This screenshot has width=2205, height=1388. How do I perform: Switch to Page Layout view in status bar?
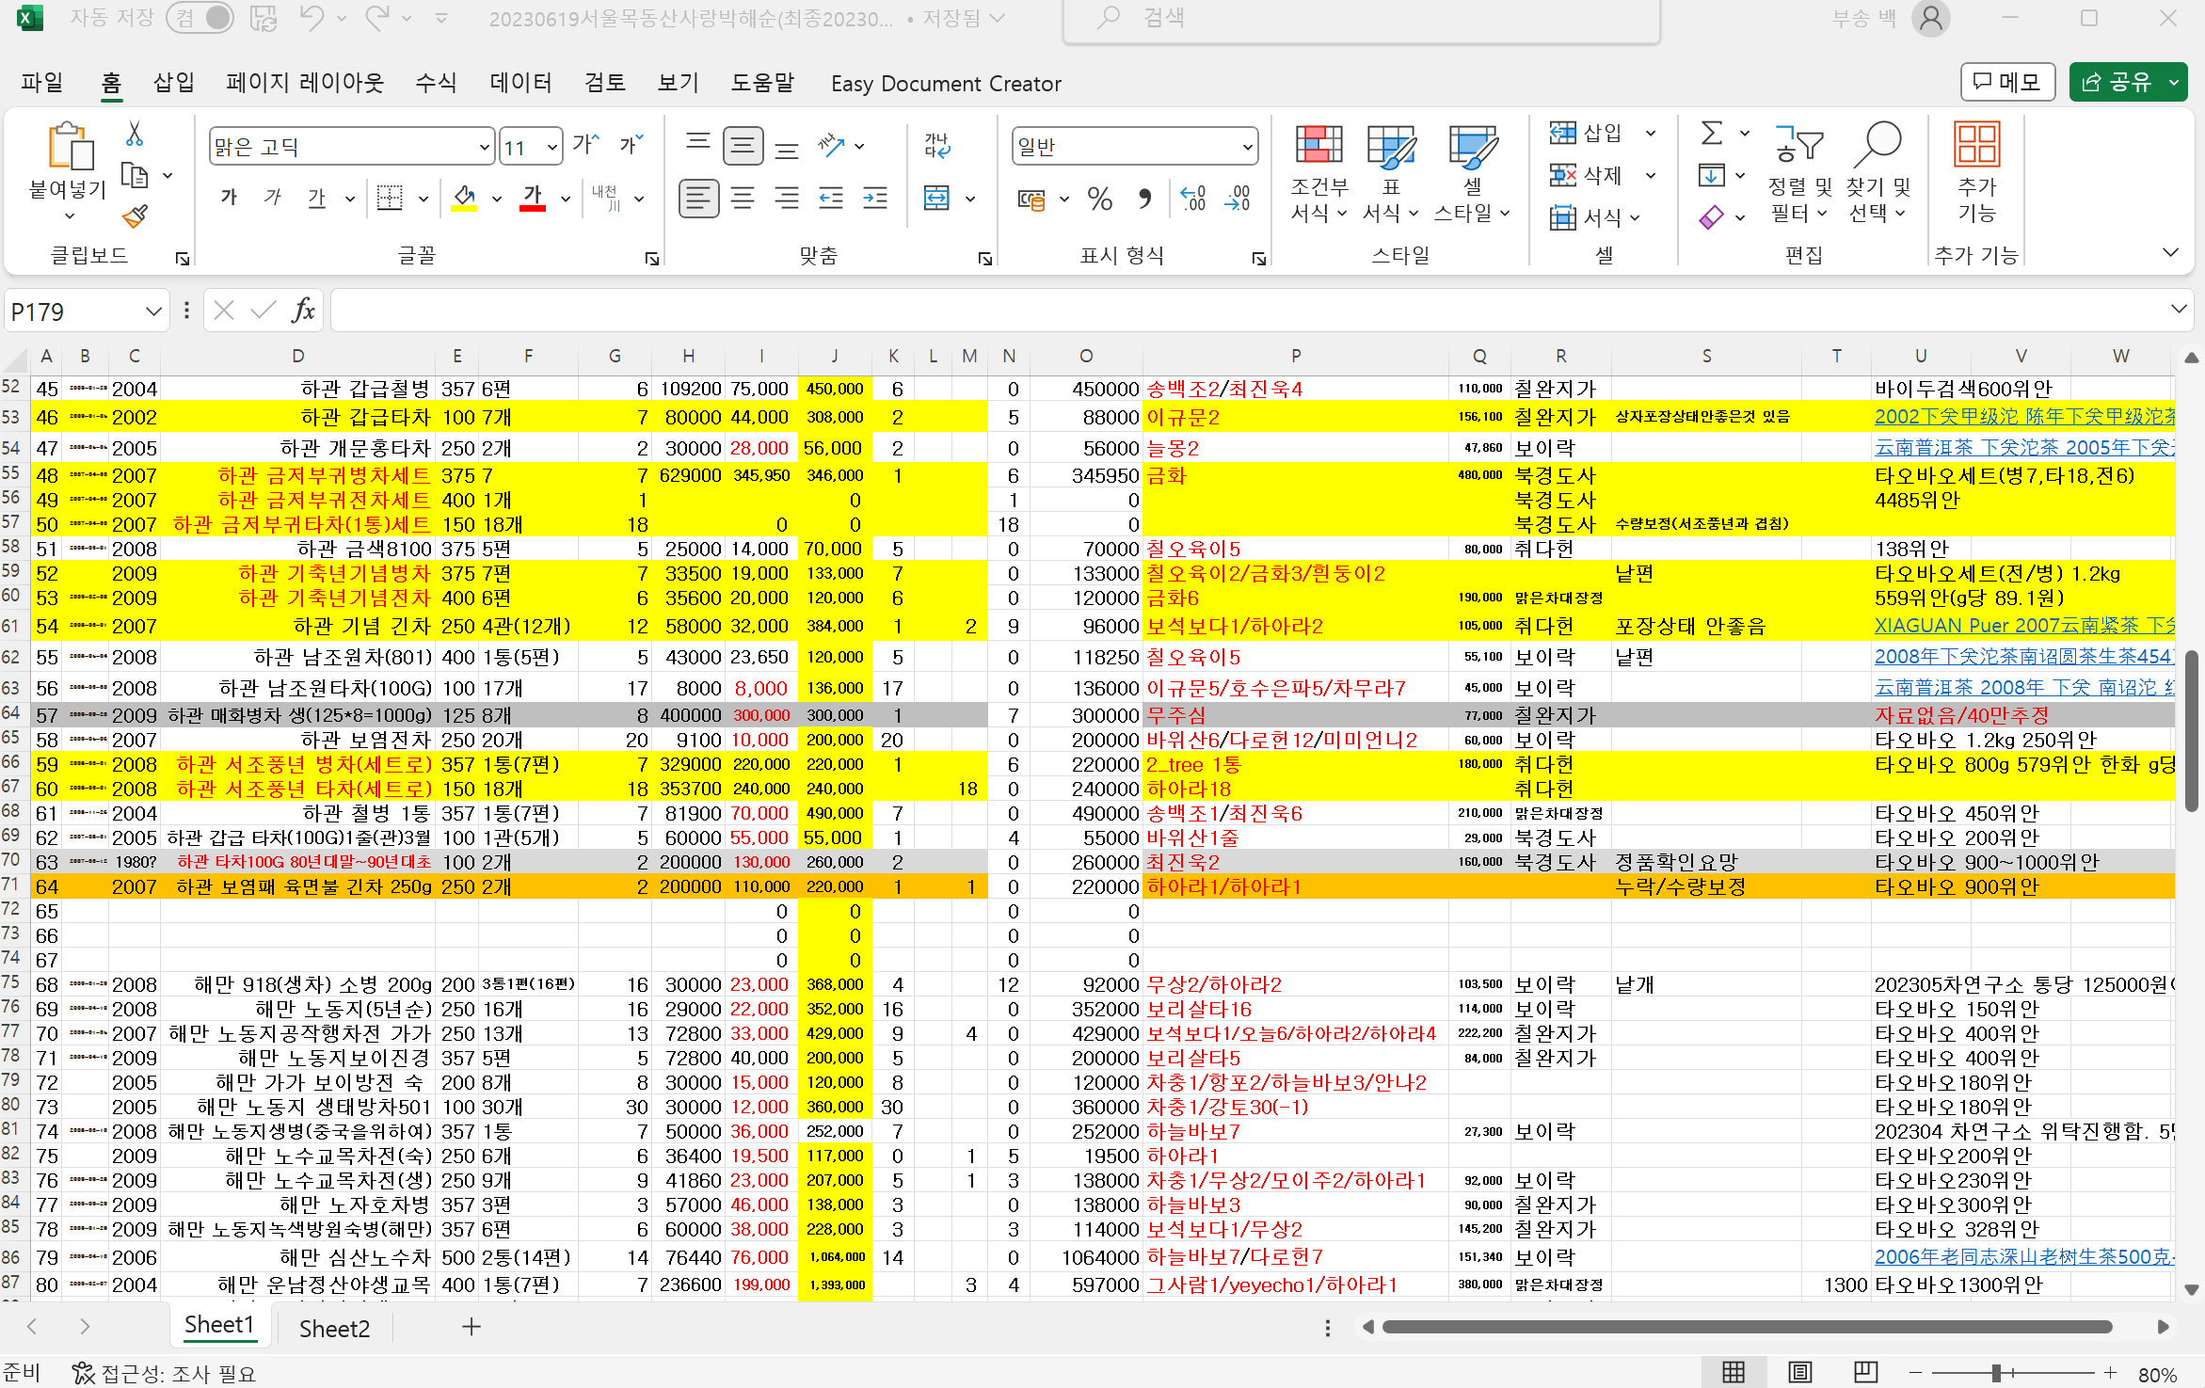pyautogui.click(x=1799, y=1373)
